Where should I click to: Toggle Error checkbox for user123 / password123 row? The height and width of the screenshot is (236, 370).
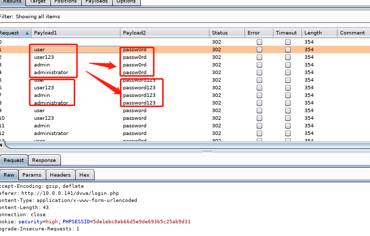point(259,88)
